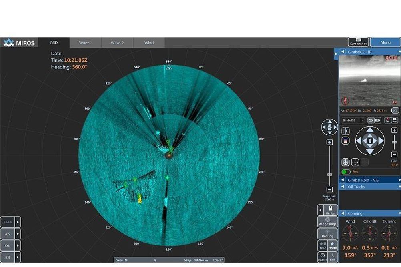Image resolution: width=401 pixels, height=267 pixels.
Task: Open the Conning panel dropdown arrow
Action: click(399, 213)
